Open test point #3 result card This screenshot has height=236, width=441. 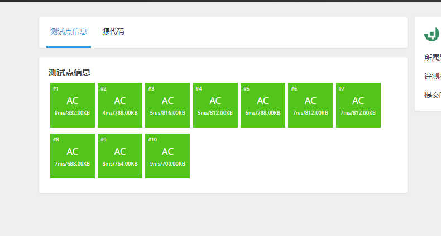[167, 105]
